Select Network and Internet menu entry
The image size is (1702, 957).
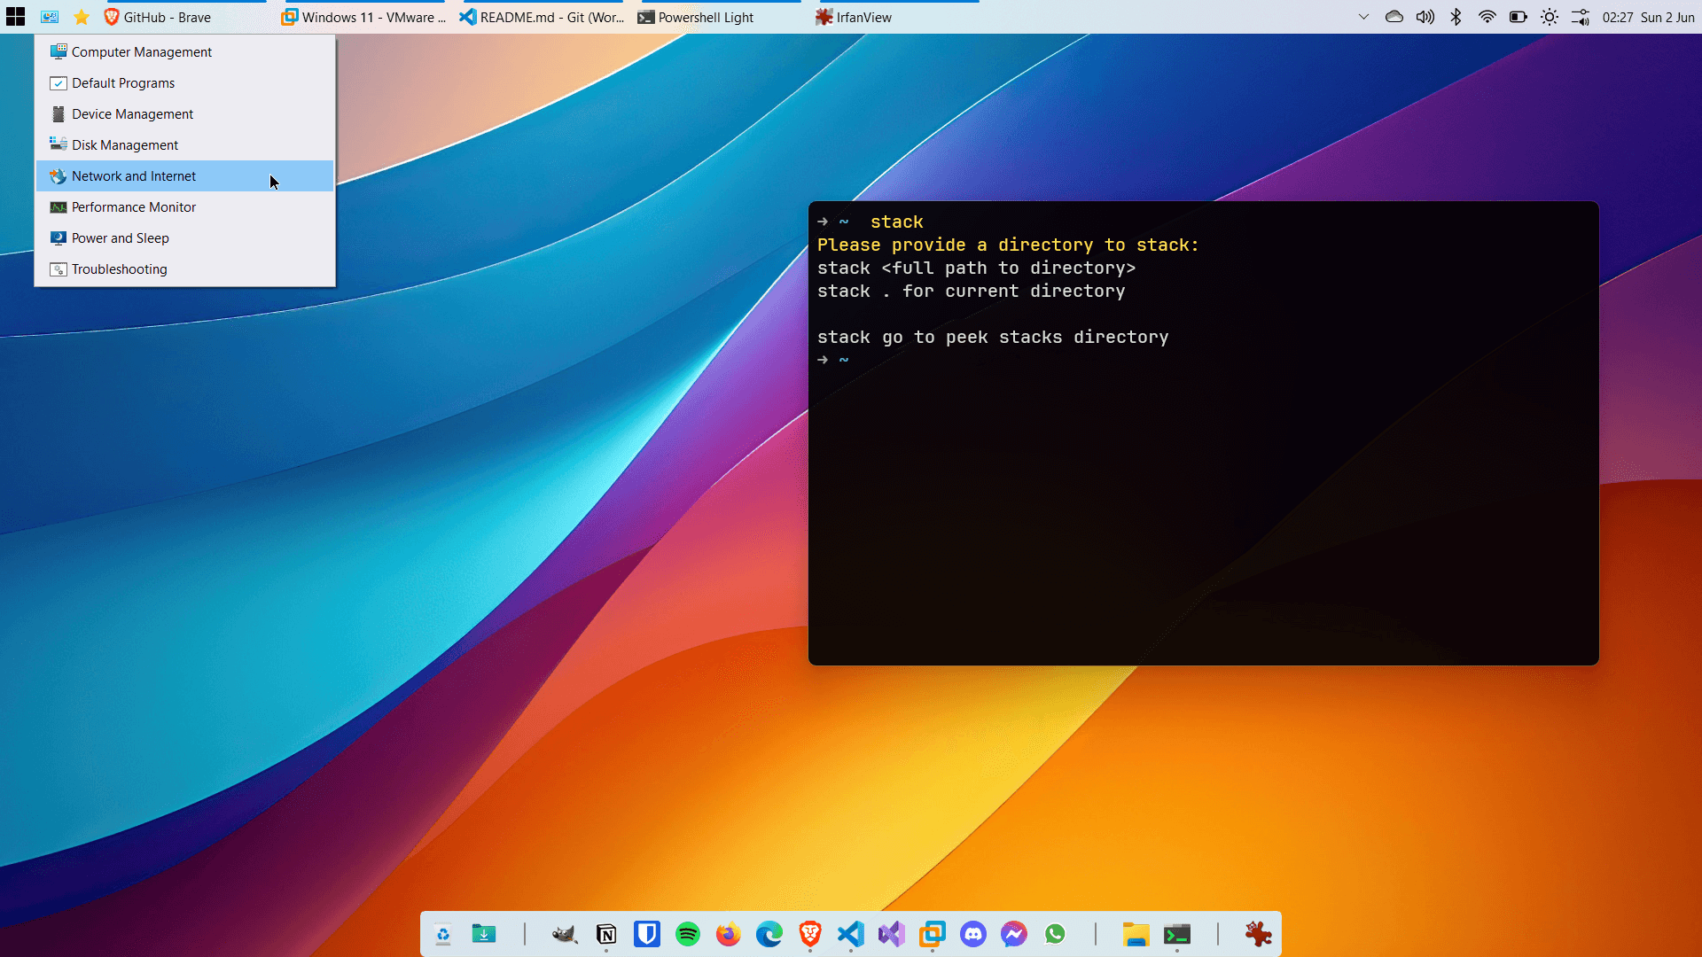click(x=134, y=176)
